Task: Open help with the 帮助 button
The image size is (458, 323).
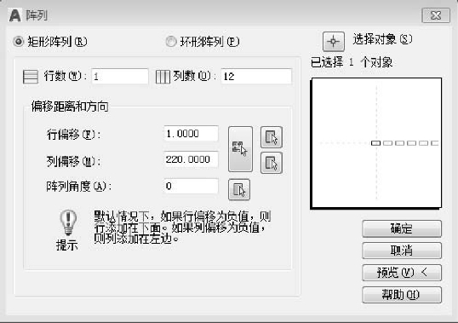Action: [402, 295]
